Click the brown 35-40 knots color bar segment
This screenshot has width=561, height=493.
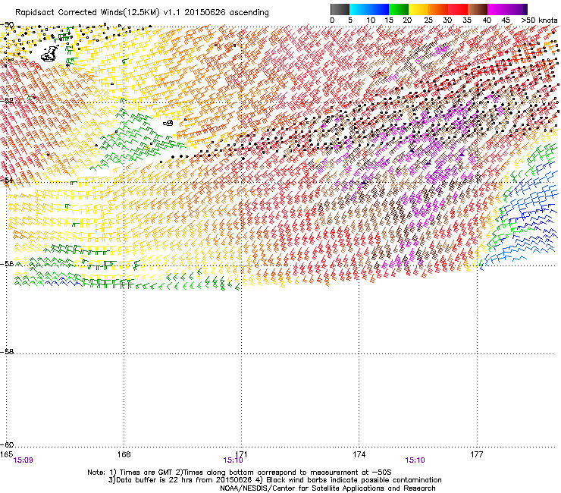pyautogui.click(x=478, y=9)
